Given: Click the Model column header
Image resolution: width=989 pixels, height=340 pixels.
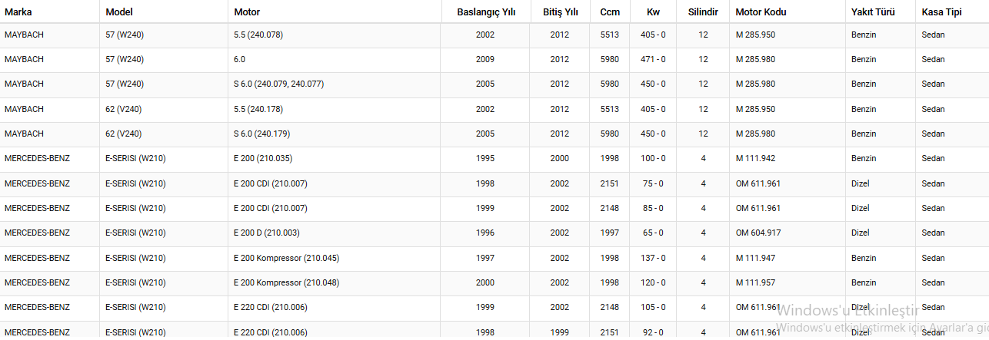Looking at the screenshot, I should point(119,12).
